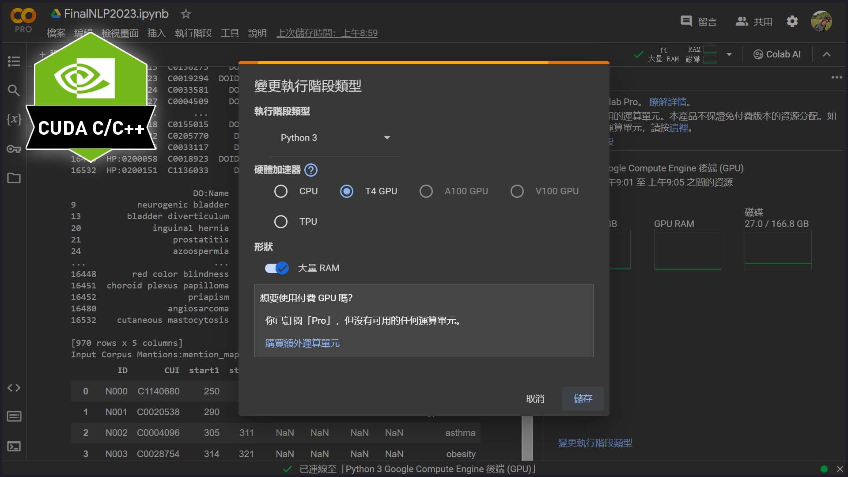Select the V100 GPU option
The height and width of the screenshot is (477, 848).
(x=517, y=191)
